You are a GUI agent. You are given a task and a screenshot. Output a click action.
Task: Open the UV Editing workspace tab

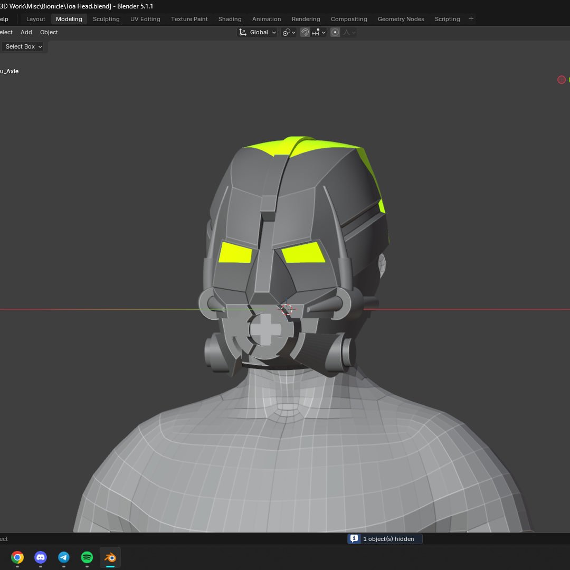[x=145, y=19]
